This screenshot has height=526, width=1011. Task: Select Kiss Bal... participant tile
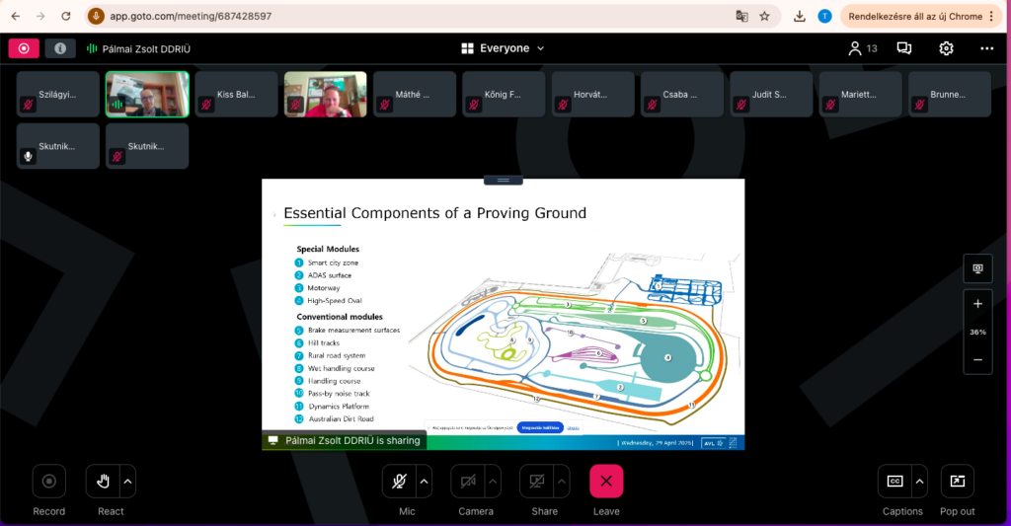tap(239, 95)
